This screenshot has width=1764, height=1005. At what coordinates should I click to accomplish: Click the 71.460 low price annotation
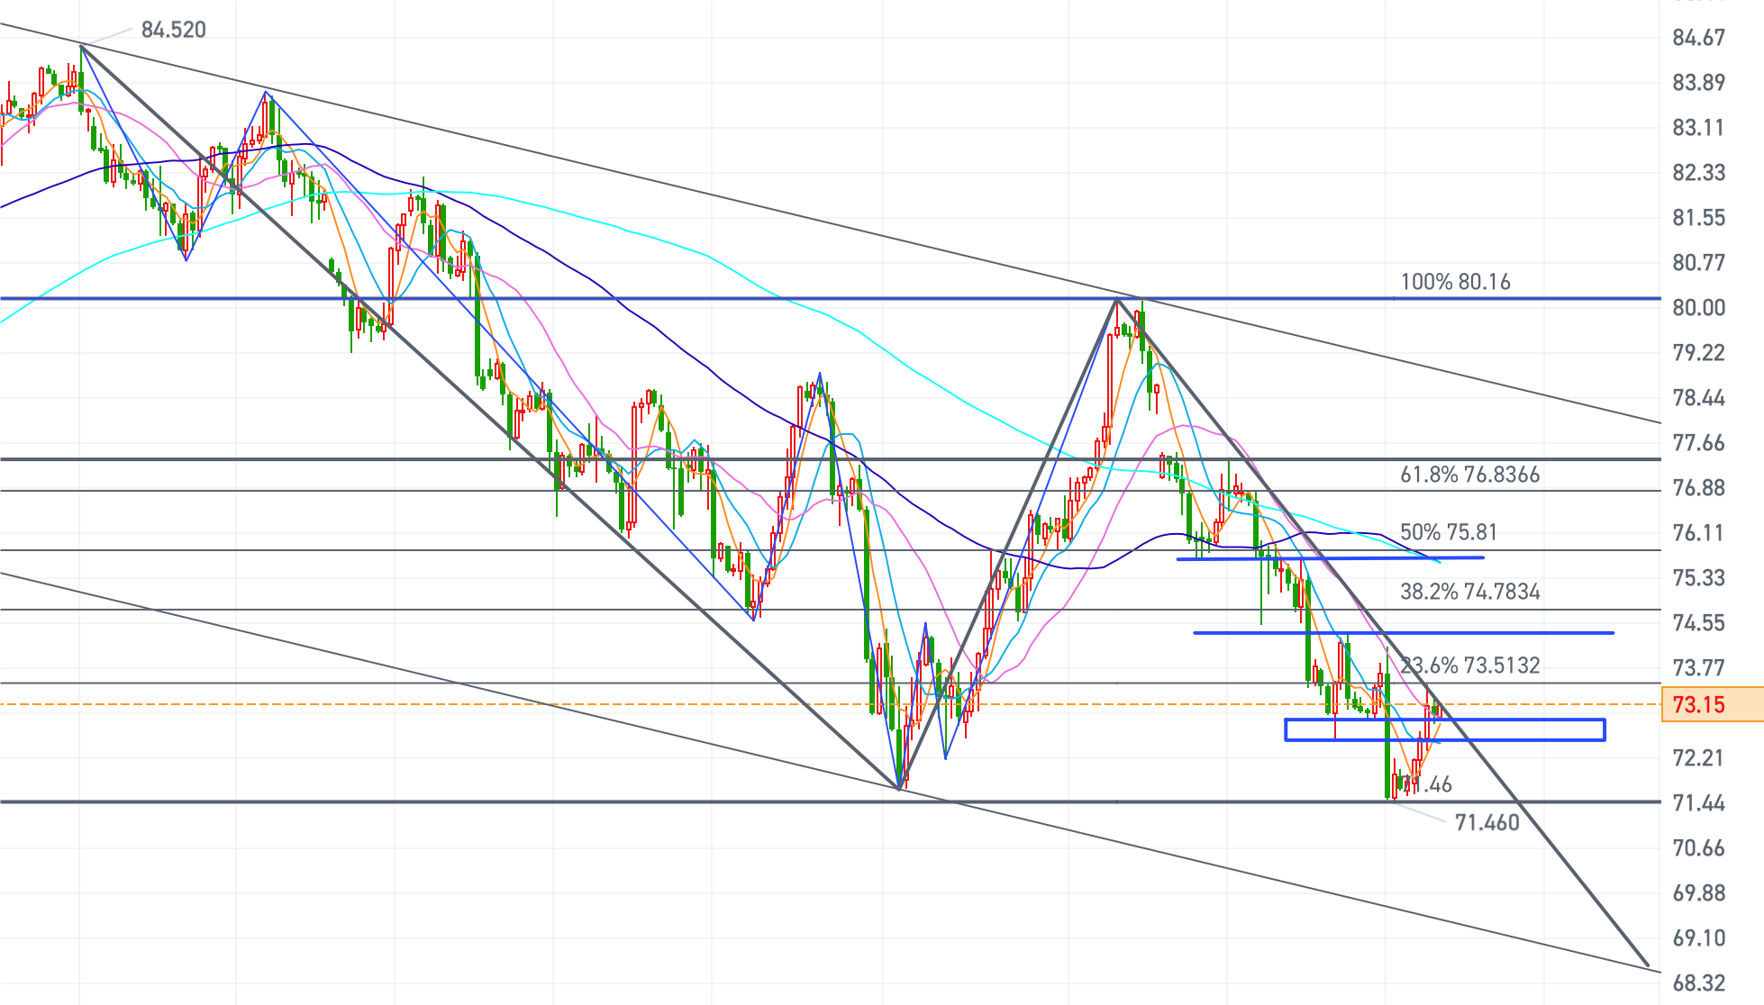click(x=1487, y=822)
